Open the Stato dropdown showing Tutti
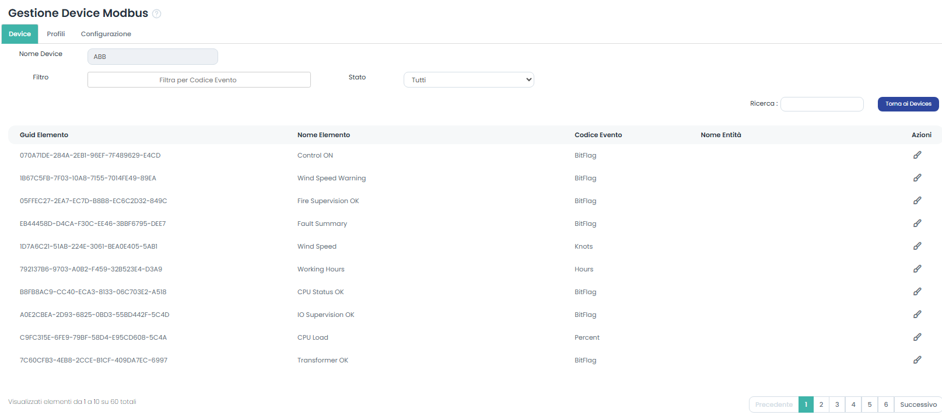Screen dimensions: 942x415 point(468,80)
